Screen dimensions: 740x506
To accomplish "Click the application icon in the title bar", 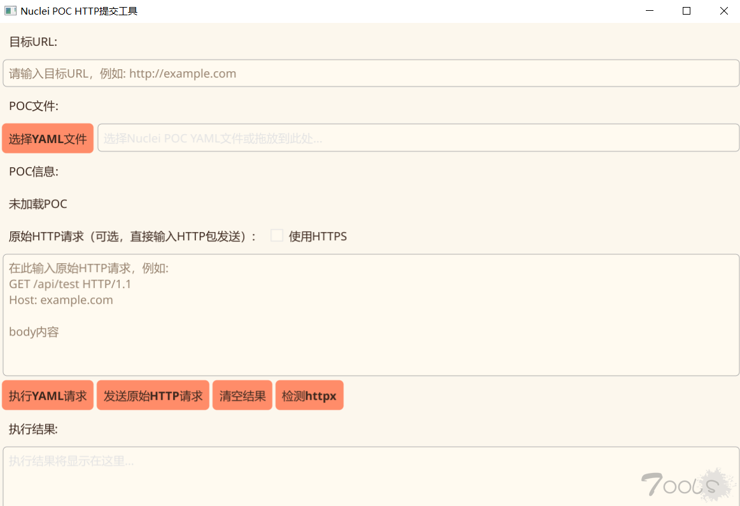I will coord(10,10).
